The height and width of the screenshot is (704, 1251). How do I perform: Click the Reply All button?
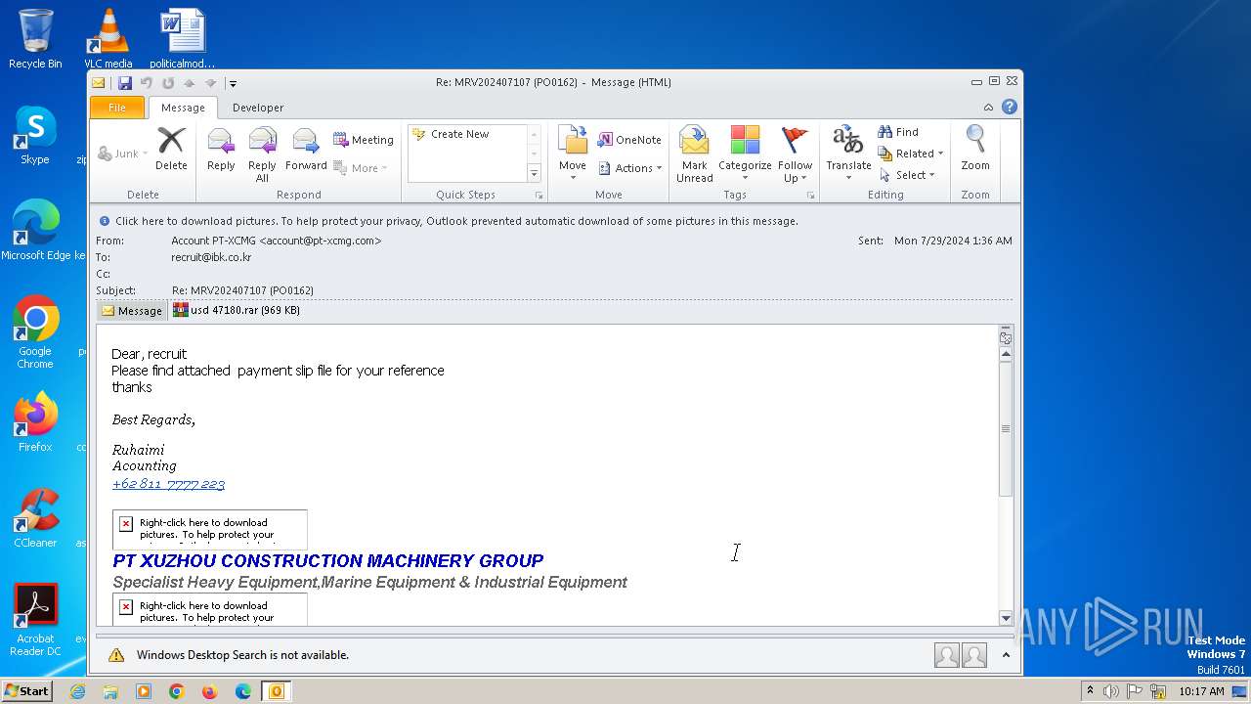click(x=262, y=154)
